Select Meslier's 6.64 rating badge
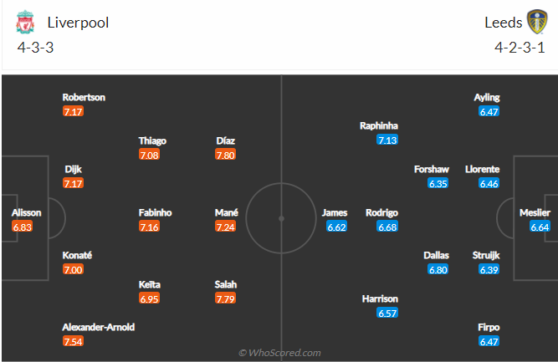 click(540, 227)
